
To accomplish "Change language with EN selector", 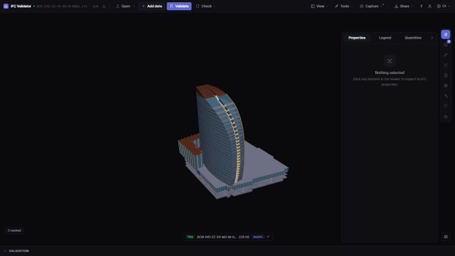I will tap(444, 6).
